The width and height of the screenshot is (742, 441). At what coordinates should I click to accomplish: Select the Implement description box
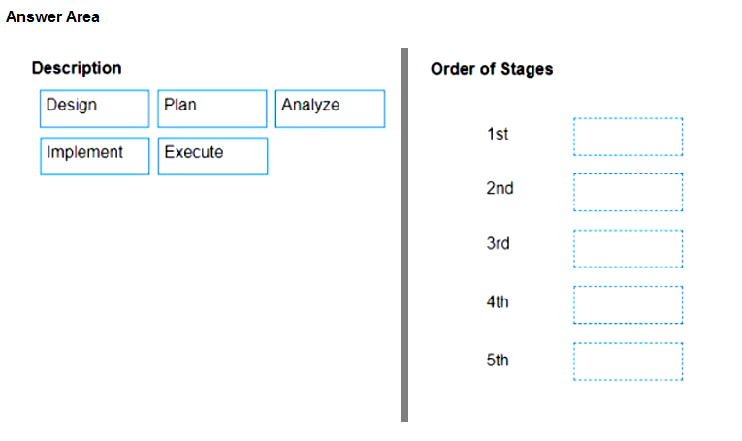(x=95, y=156)
